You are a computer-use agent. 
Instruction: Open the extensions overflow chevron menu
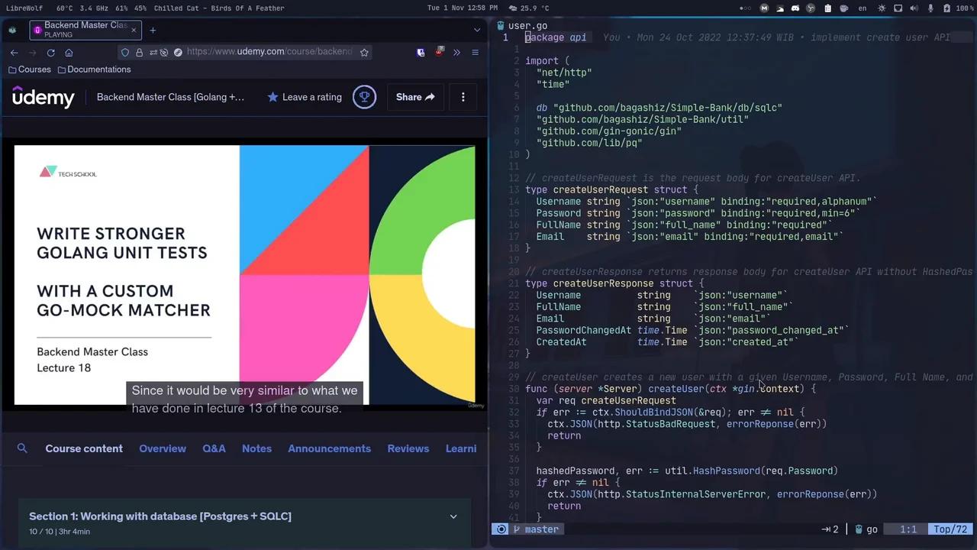456,52
